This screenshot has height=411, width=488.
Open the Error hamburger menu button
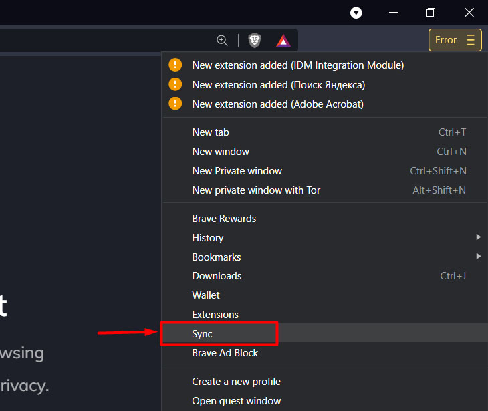coord(455,40)
